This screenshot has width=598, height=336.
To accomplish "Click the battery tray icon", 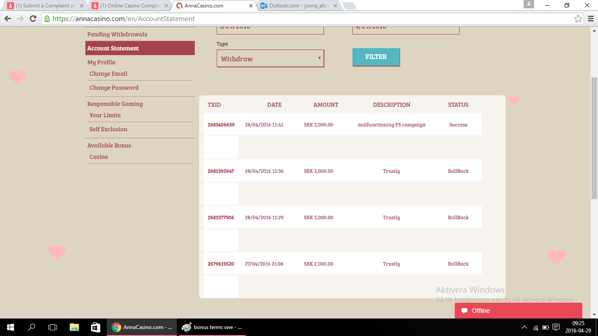I will (545, 327).
